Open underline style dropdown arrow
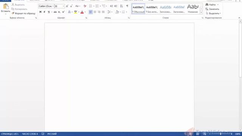242x136 pixels. tap(52, 12)
